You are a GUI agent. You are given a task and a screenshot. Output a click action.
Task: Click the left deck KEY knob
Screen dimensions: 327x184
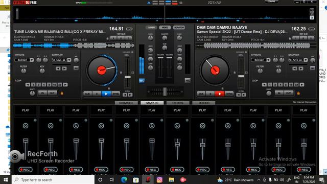[x=42, y=71]
